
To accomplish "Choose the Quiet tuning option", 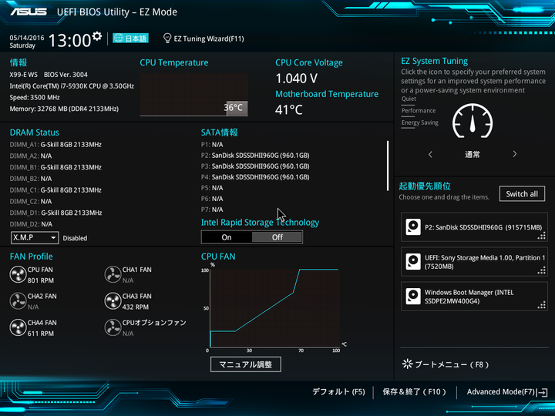I will click(409, 99).
